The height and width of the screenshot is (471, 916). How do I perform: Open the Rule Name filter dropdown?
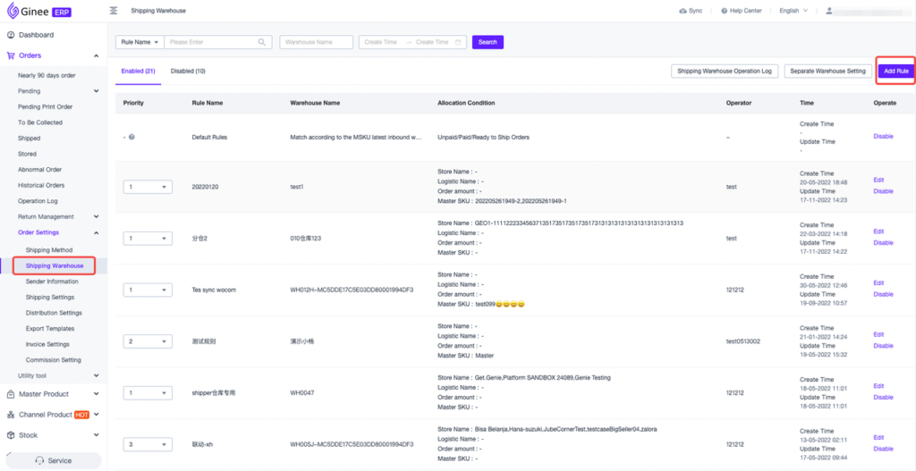140,42
